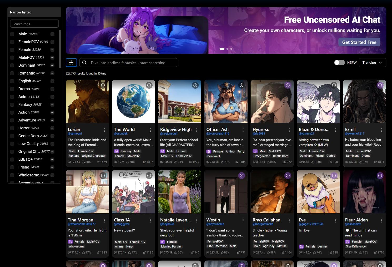
Task: Click info icon on Lorian card image
Action: tap(103, 85)
